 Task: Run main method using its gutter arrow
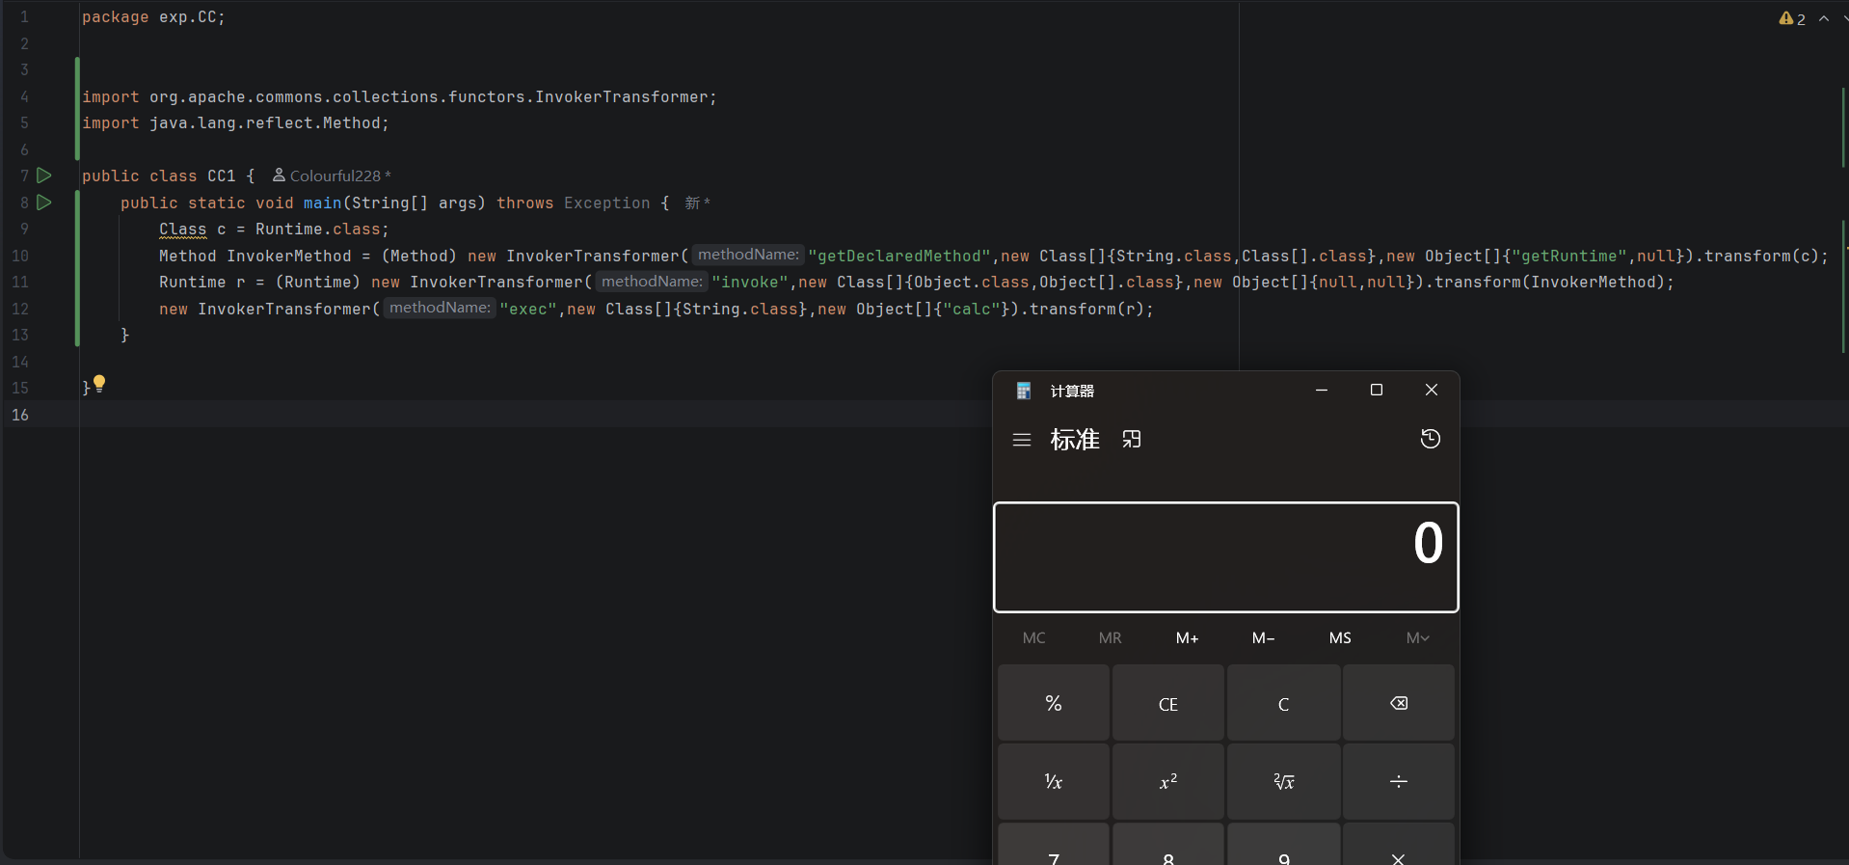click(43, 203)
